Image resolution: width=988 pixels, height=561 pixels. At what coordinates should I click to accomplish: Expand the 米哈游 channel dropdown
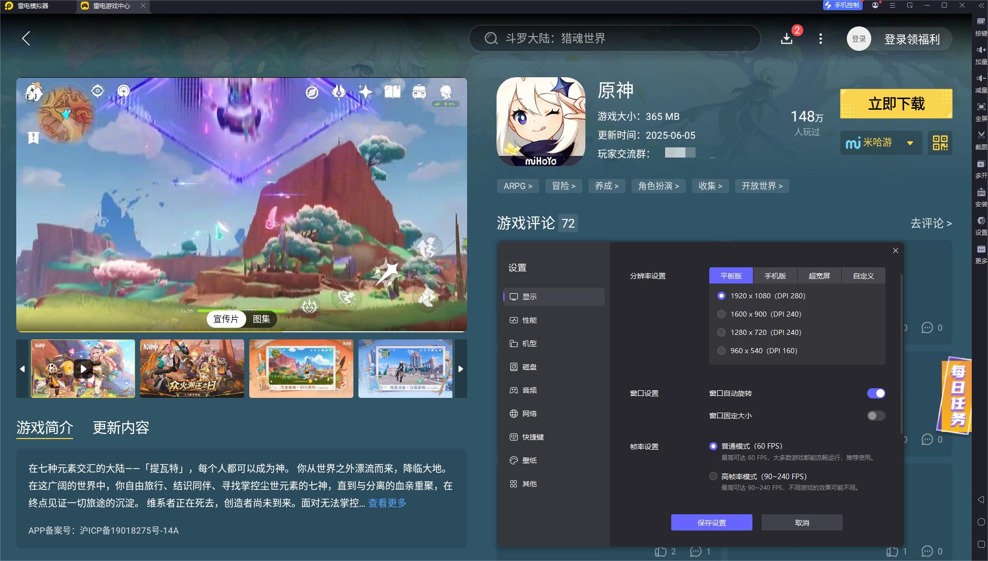[x=910, y=143]
